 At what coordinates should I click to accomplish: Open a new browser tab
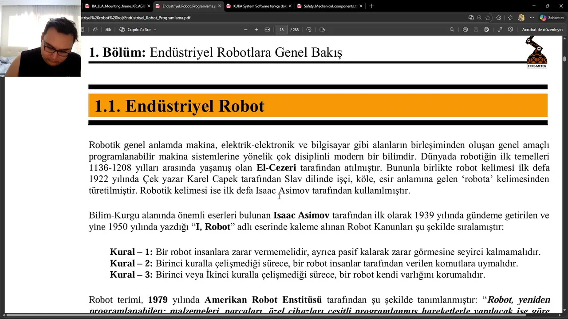(371, 6)
